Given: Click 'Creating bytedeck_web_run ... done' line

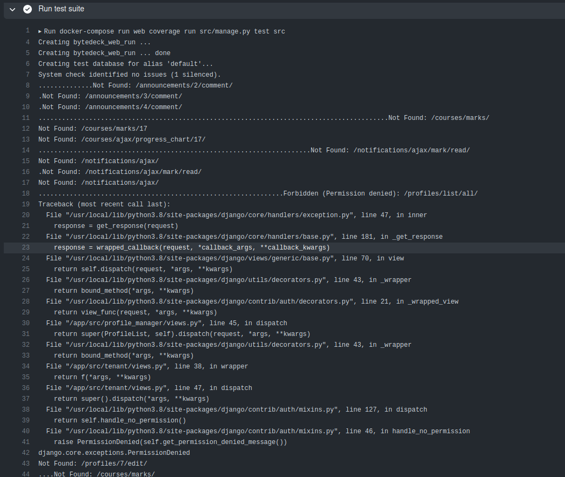Looking at the screenshot, I should (x=104, y=53).
